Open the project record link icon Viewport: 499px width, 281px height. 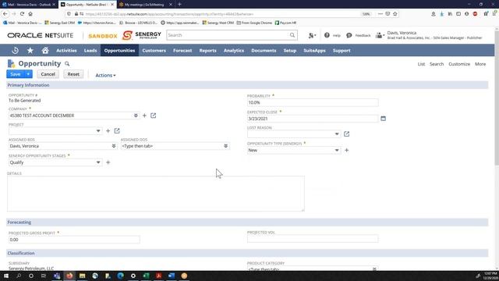click(117, 130)
